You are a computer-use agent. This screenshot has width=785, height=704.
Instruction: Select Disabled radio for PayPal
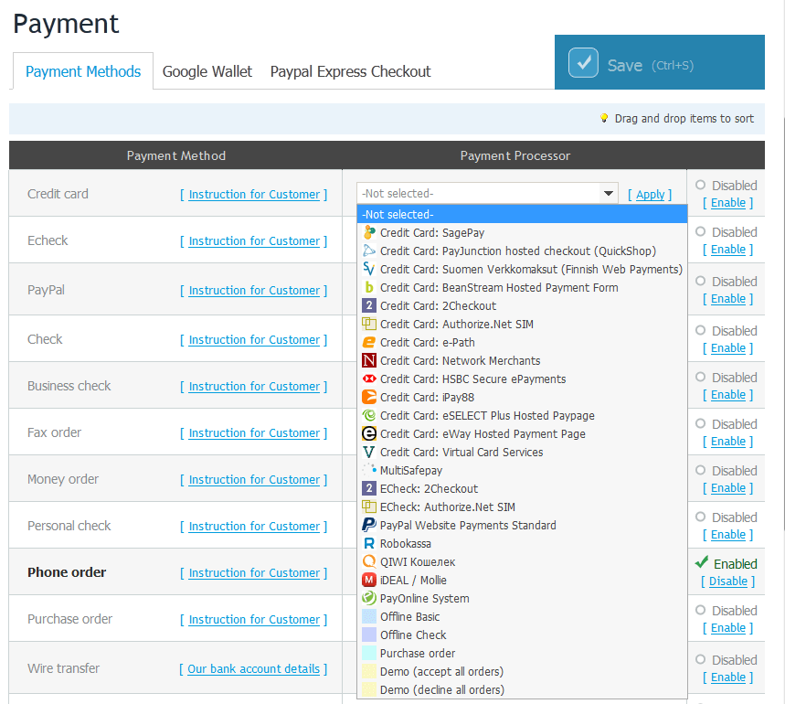pos(700,281)
